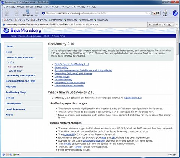This screenshot has width=180, height=158.
Task: Open the mozilla.org bookmark
Action: point(70,20)
